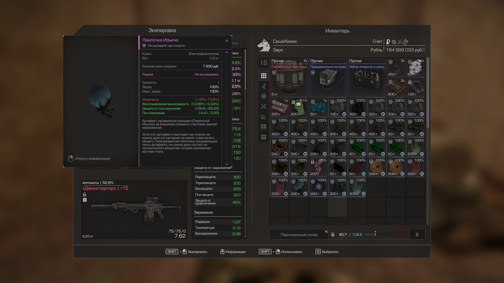Click the inventory sort icon
504x283 pixels.
[x=264, y=63]
